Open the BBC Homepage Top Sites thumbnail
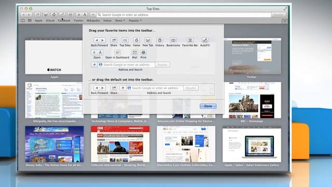 pos(252,100)
